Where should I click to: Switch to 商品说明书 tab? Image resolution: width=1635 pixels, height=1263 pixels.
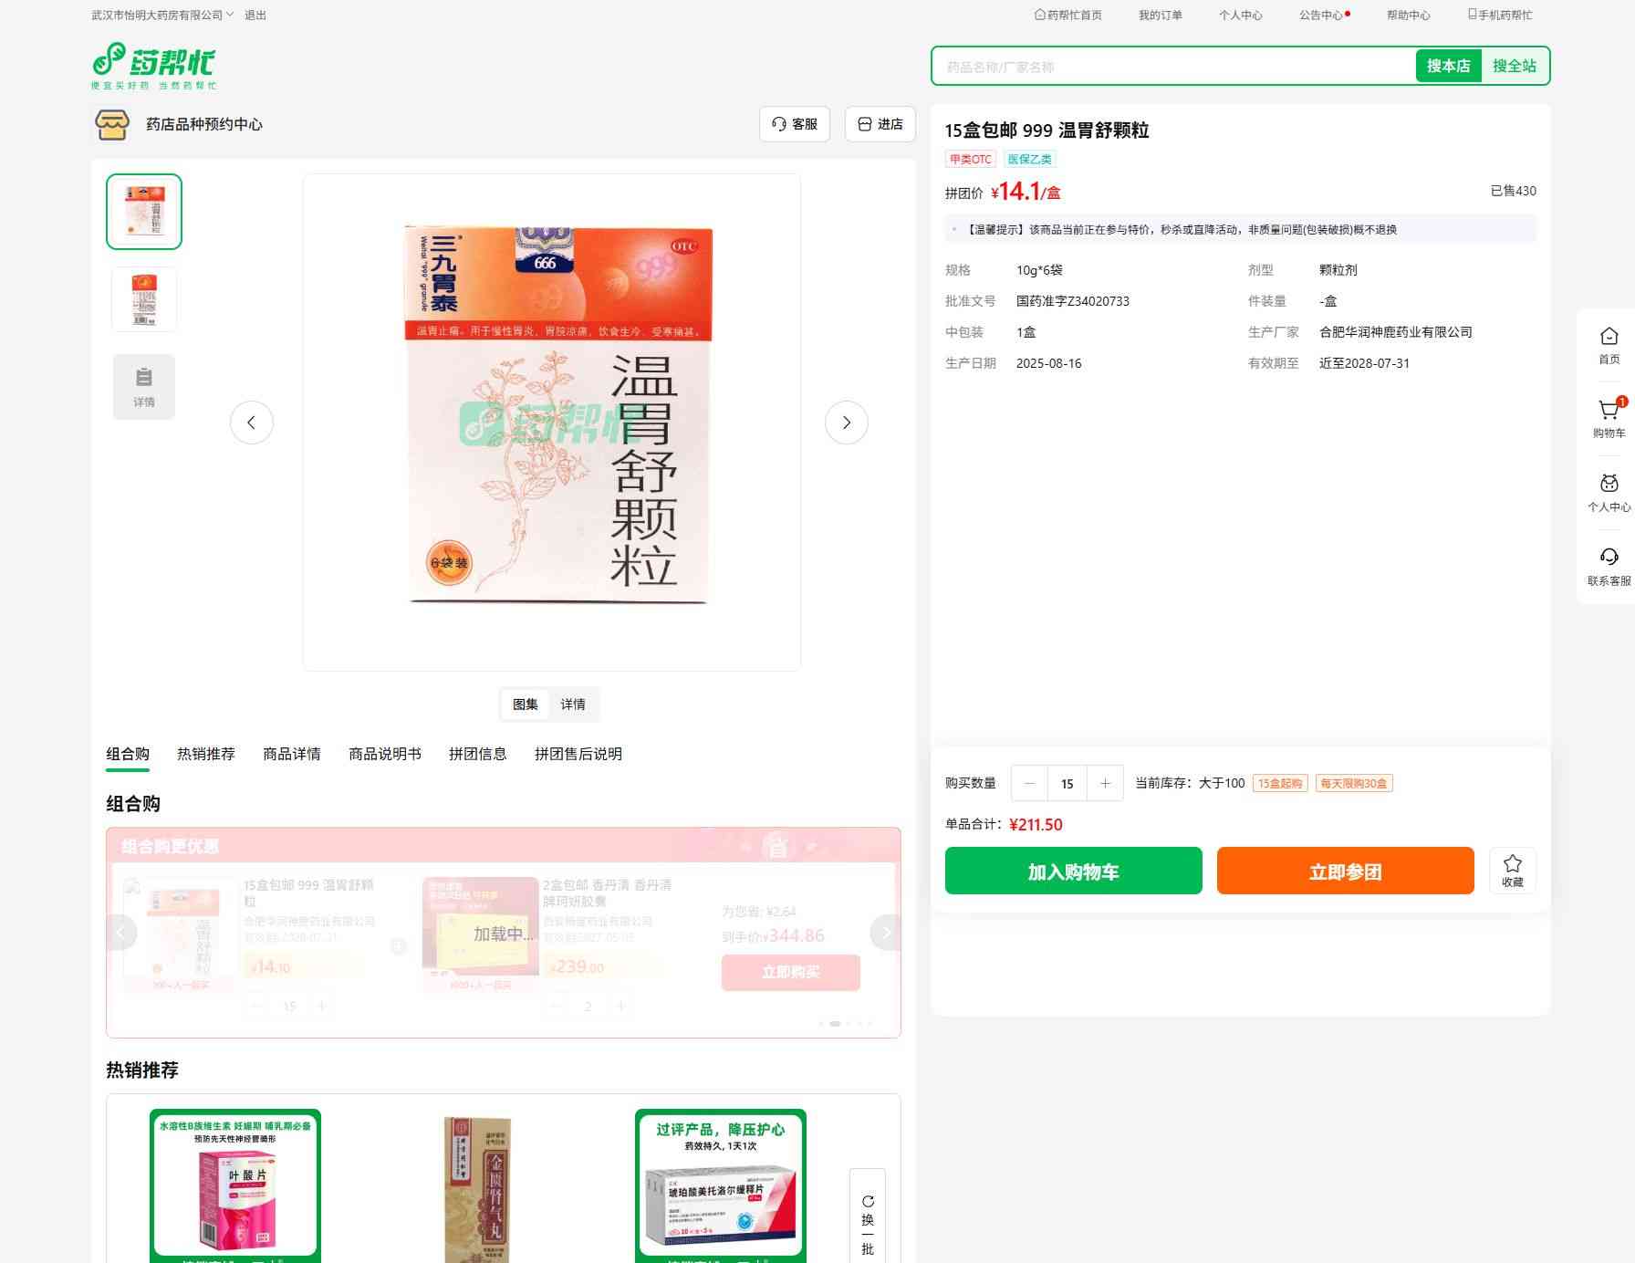[x=385, y=754]
